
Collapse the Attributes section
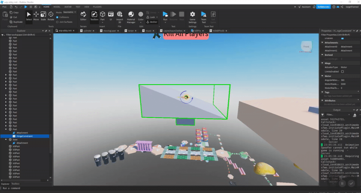pyautogui.click(x=322, y=100)
